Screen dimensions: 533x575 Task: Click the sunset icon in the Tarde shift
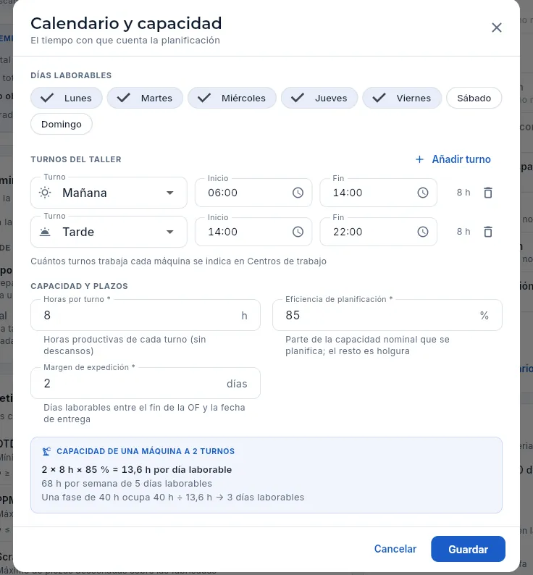[x=45, y=232]
